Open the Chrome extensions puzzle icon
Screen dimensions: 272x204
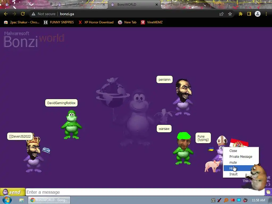[240, 14]
